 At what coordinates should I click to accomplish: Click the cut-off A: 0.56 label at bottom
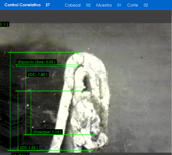tap(20, 154)
